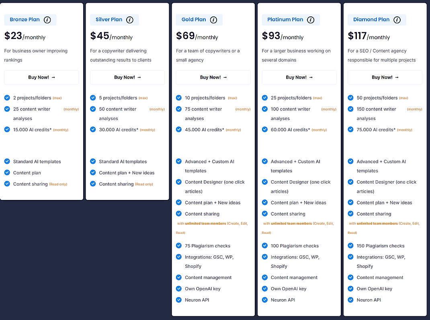Click the checkmark beside Own OpenAI key in Diamond
430x320 pixels.
point(350,289)
